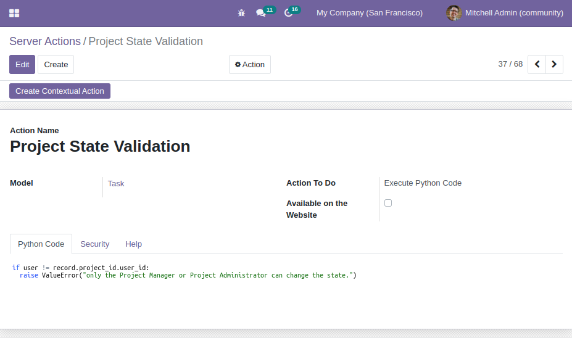Open the debug bug icon menu

click(x=241, y=13)
